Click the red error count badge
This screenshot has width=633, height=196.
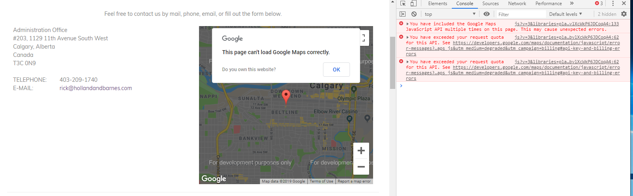point(599,3)
